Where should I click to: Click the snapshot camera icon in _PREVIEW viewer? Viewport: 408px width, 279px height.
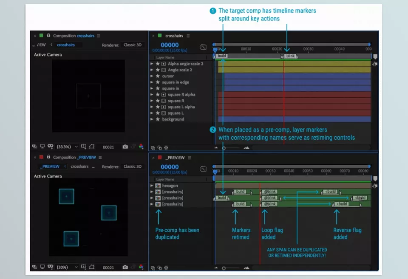pyautogui.click(x=125, y=267)
